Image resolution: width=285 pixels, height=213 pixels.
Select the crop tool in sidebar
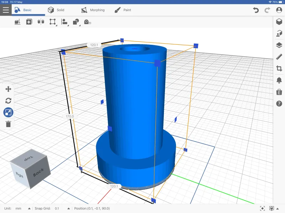tap(279, 69)
